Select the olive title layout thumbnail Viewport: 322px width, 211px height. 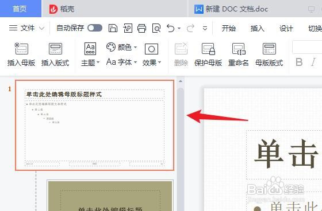[x=110, y=196]
